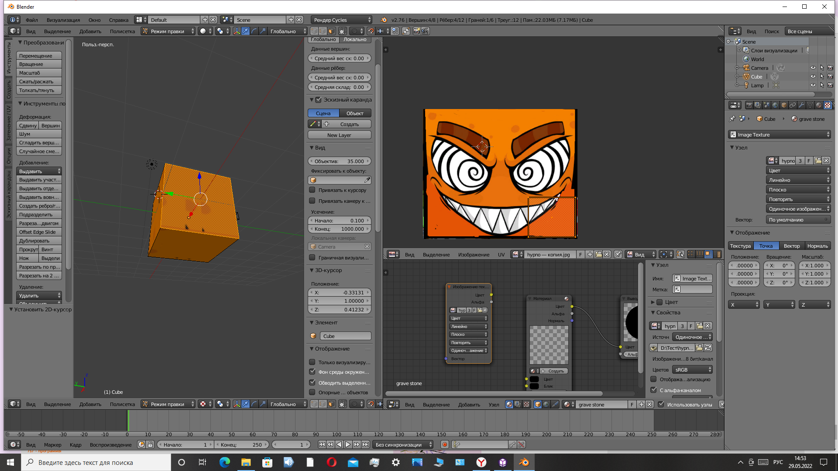Toggle visibility eye of Cube in outliner
The image size is (838, 471).
(813, 76)
